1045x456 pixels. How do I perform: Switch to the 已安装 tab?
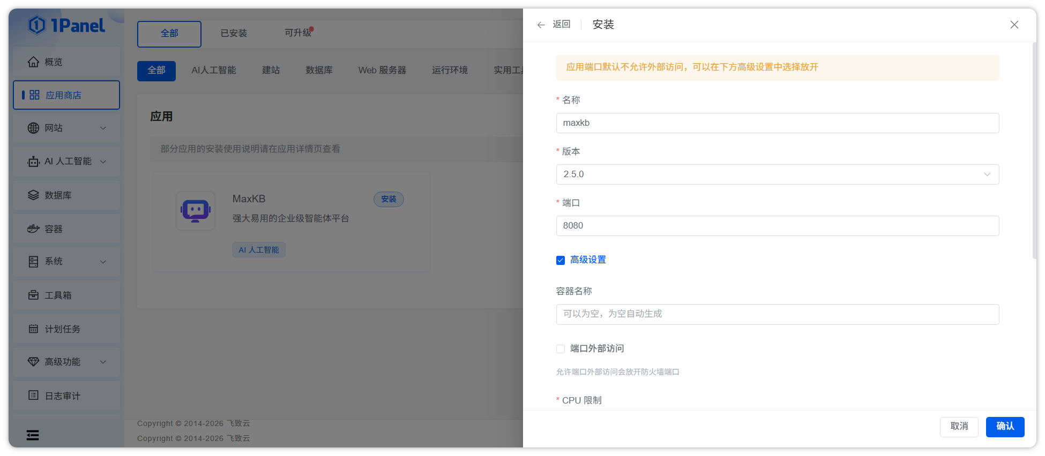click(x=234, y=34)
